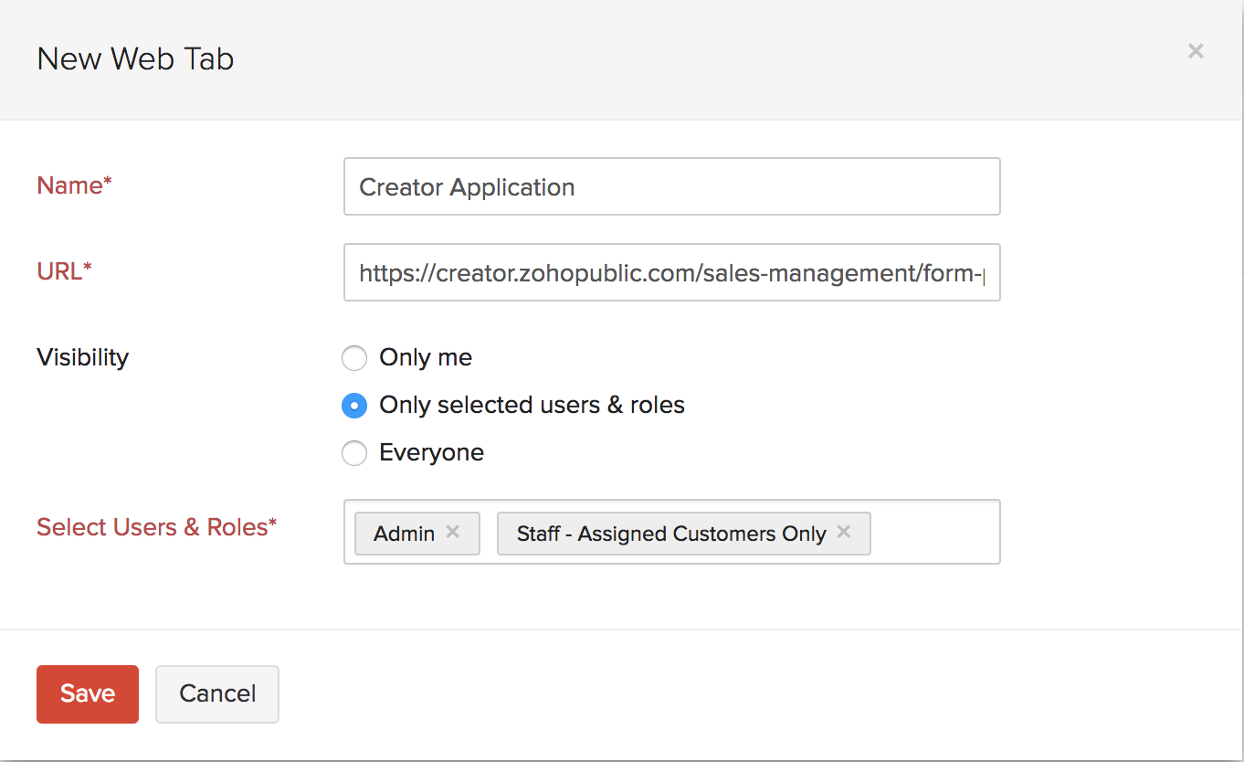The image size is (1244, 762).
Task: Cancel creating the web tab
Action: pyautogui.click(x=217, y=694)
